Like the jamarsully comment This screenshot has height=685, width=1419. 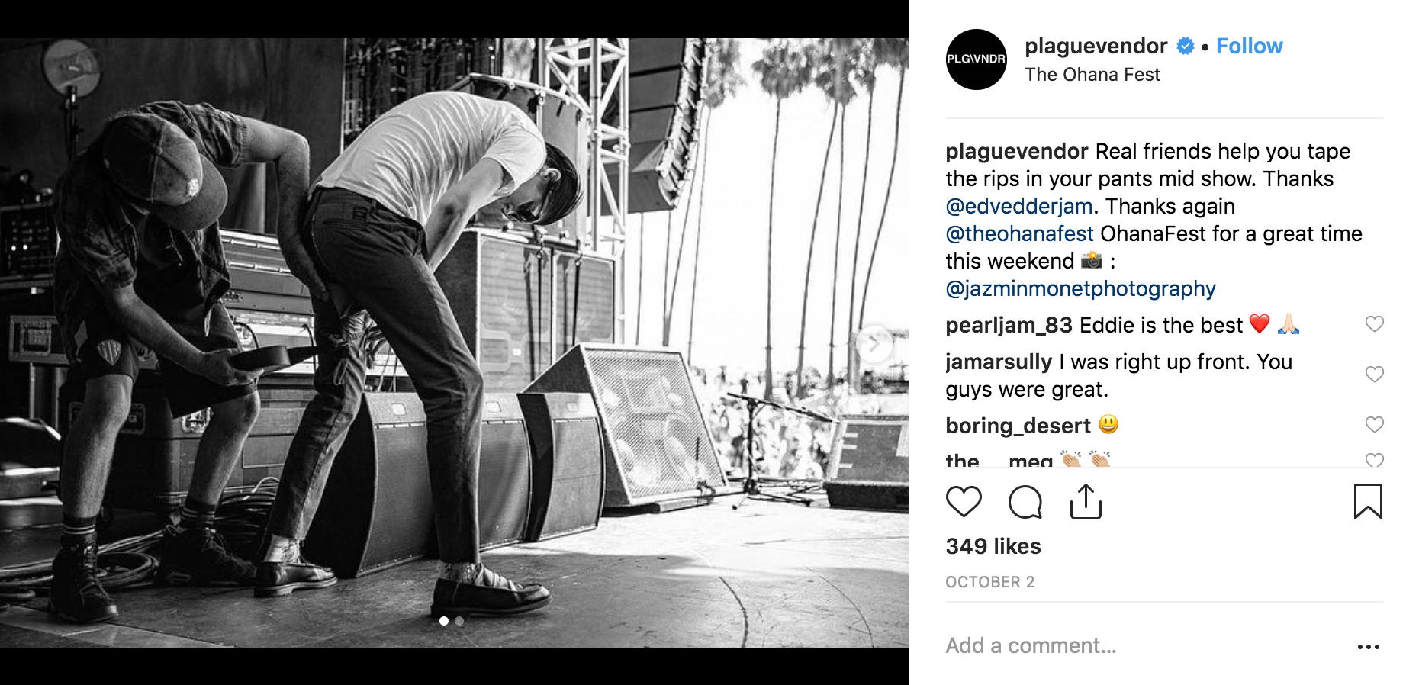click(x=1374, y=375)
